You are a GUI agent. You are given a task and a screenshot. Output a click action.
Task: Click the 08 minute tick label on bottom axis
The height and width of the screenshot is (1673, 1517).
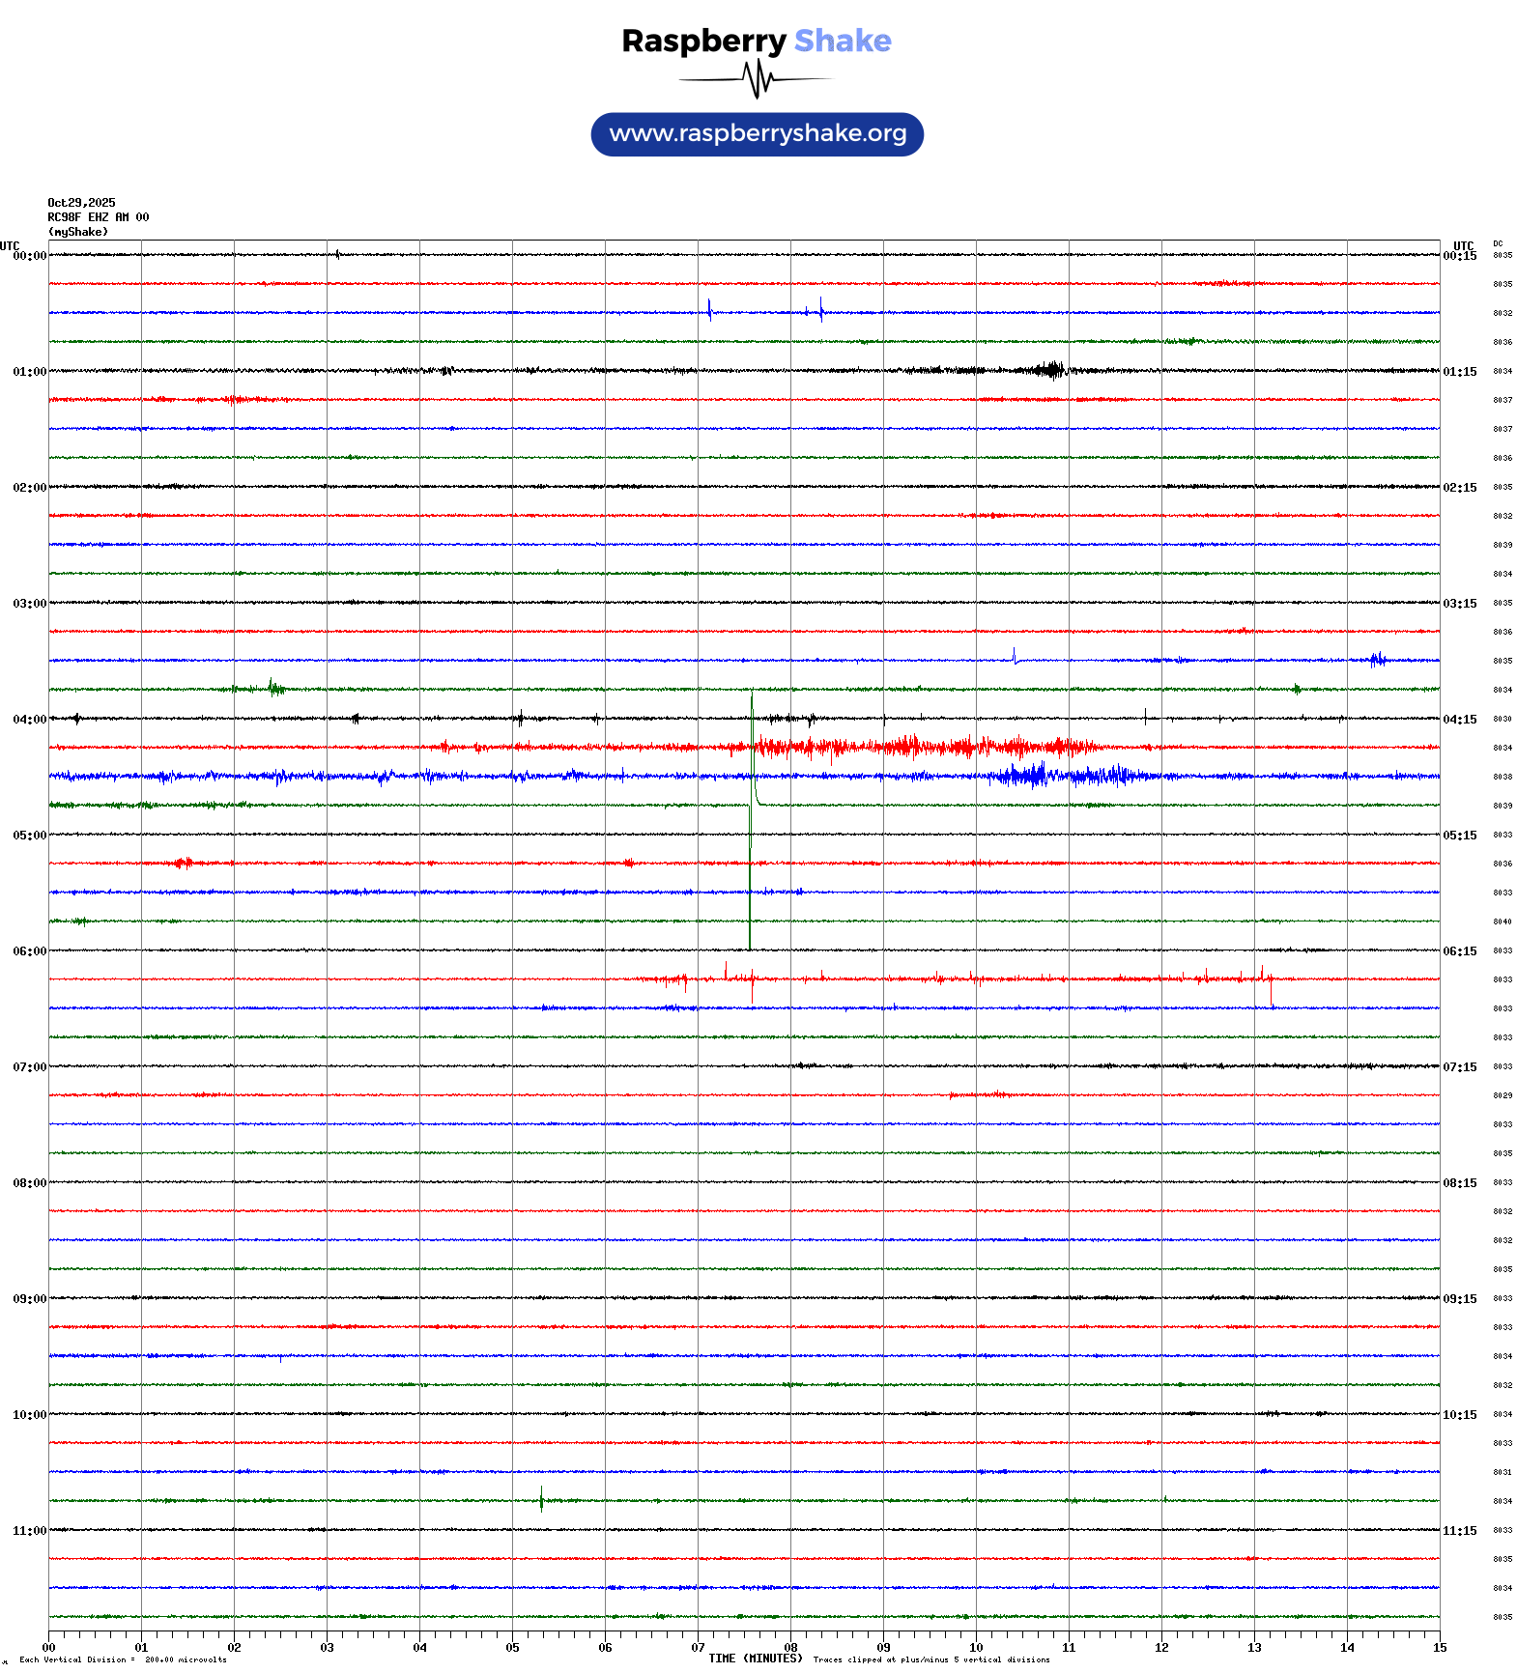click(x=790, y=1648)
